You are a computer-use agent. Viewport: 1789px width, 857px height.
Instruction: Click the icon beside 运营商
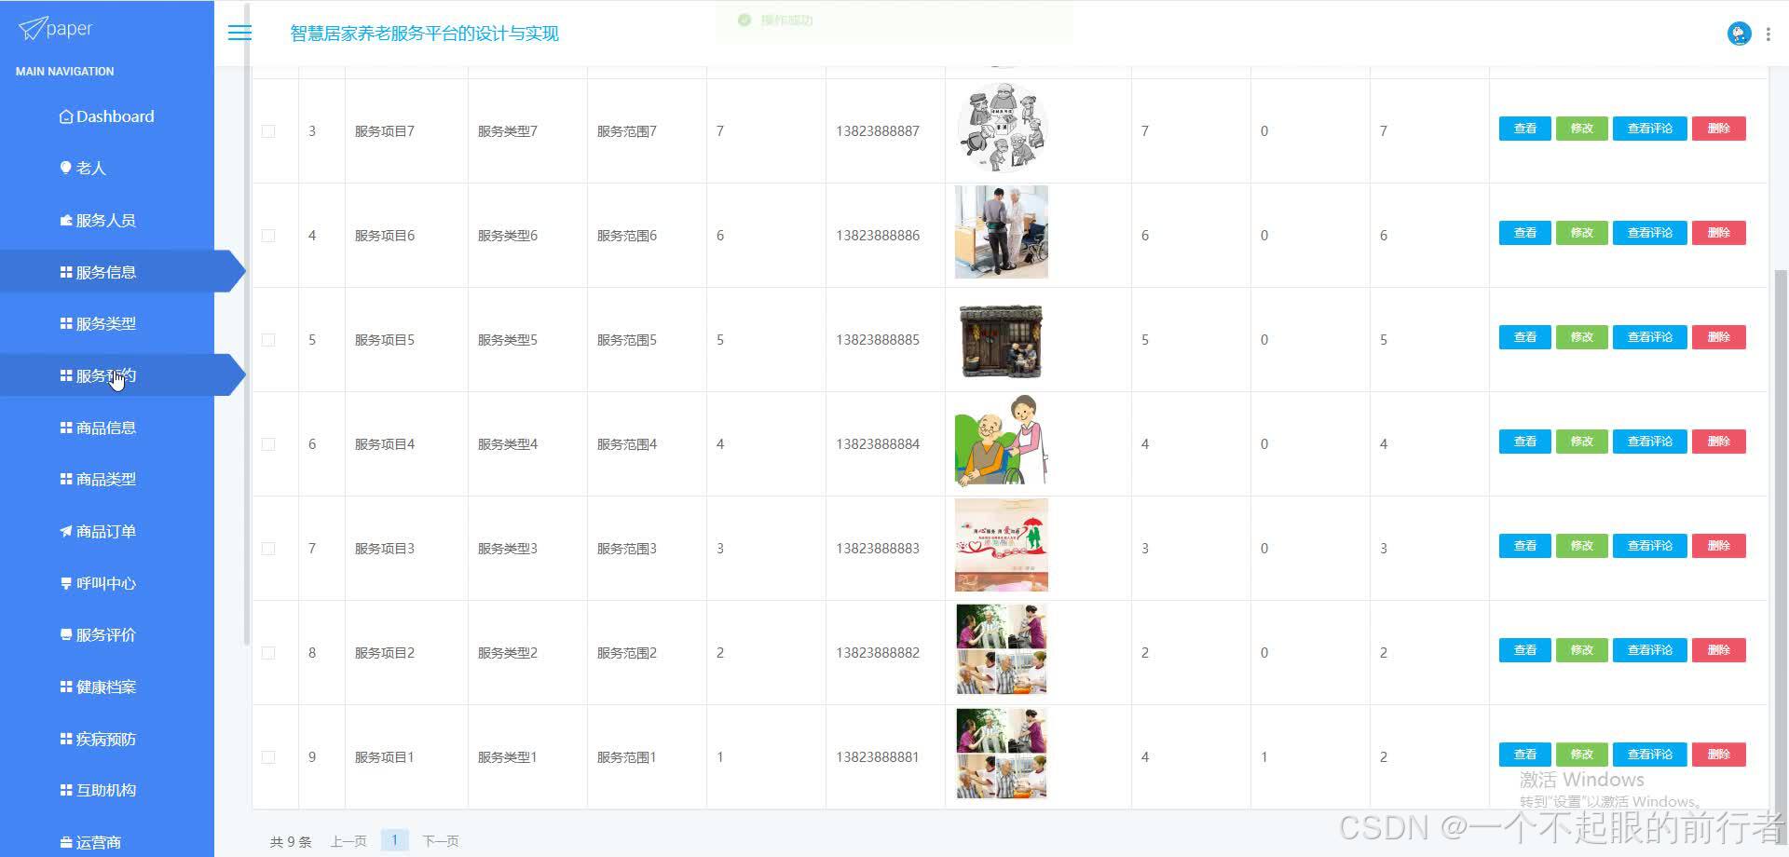coord(66,842)
